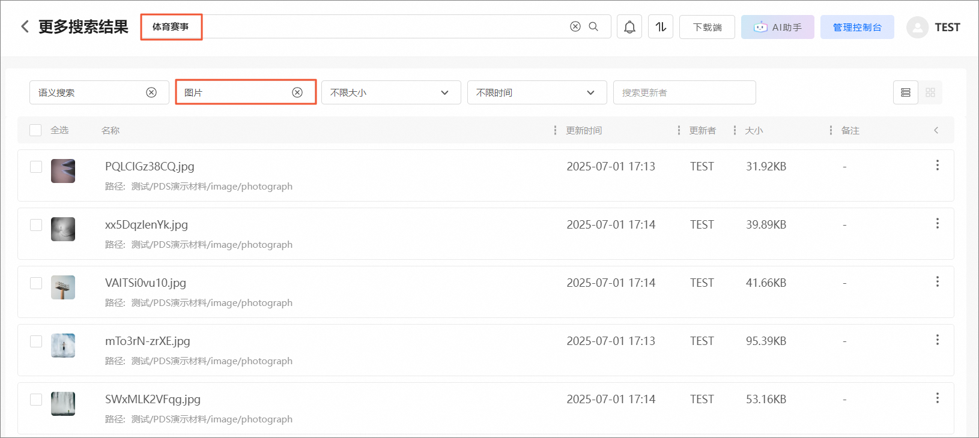Click size value 31.92KB
The width and height of the screenshot is (979, 438).
(766, 167)
